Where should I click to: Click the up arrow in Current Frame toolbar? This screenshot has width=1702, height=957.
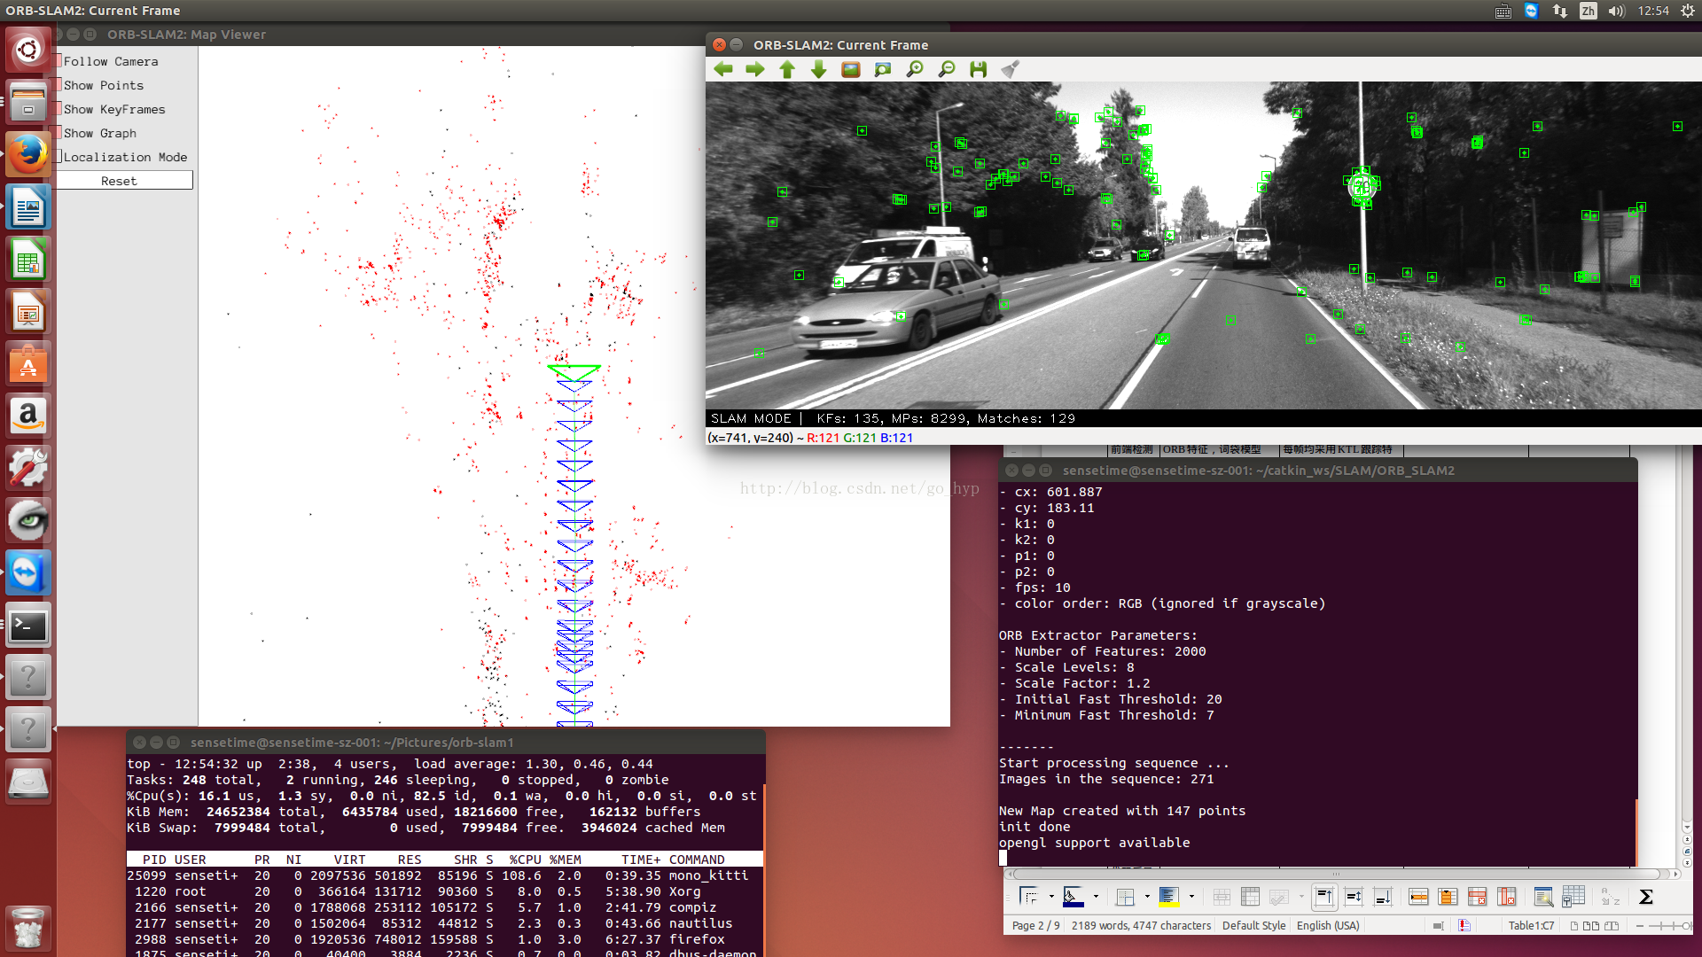(x=787, y=69)
